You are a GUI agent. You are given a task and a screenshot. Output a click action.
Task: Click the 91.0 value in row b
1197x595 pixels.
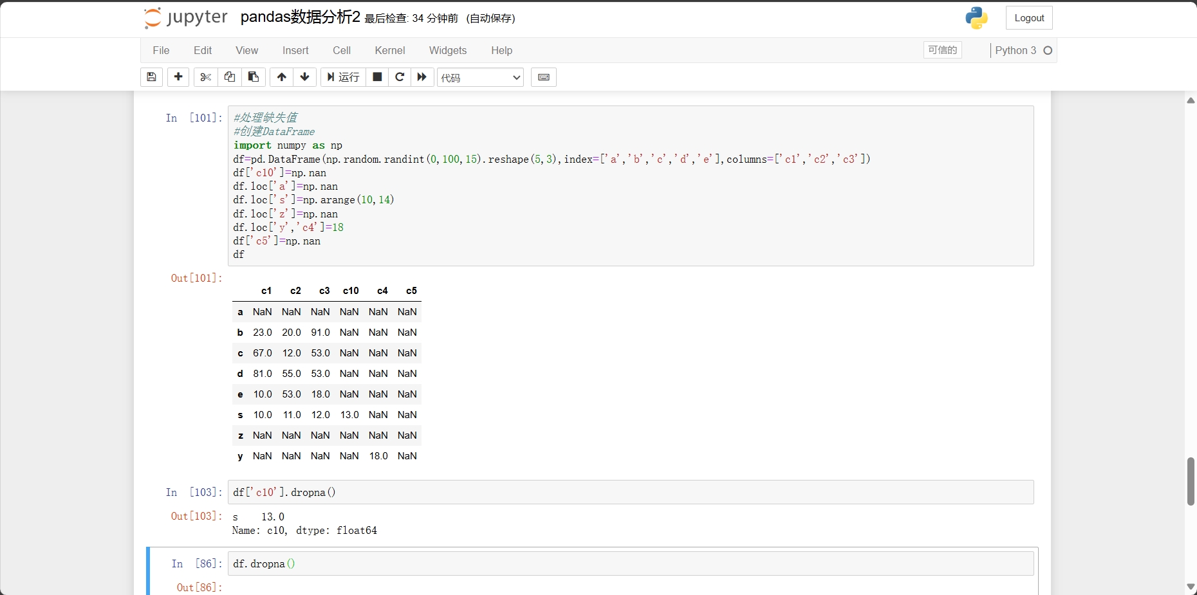pos(320,333)
